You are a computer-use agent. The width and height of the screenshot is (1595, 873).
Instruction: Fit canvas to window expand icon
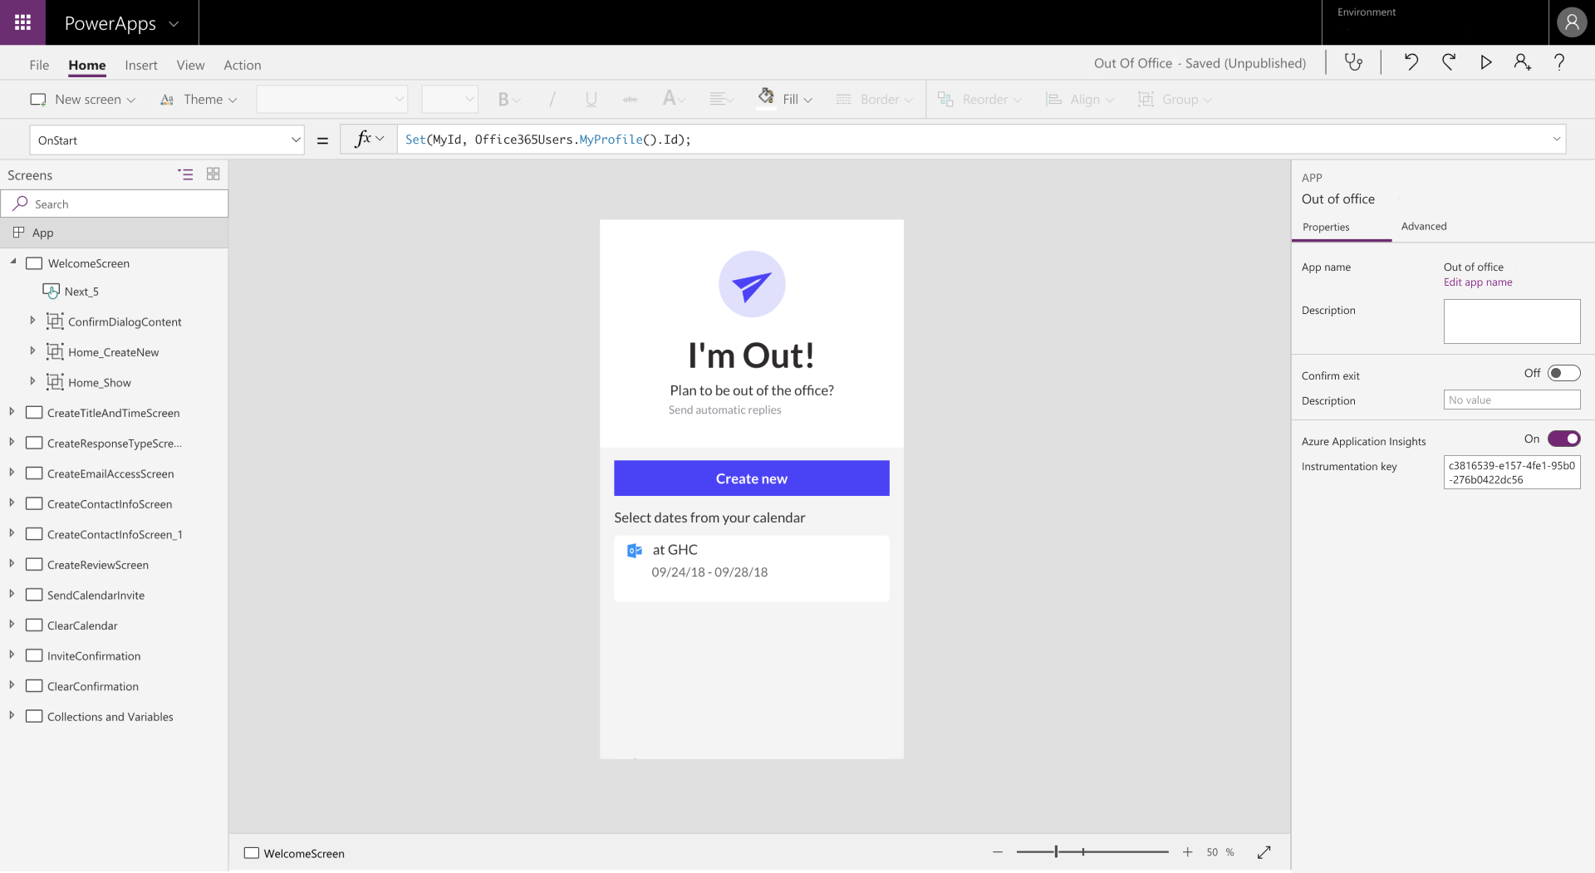click(x=1264, y=853)
